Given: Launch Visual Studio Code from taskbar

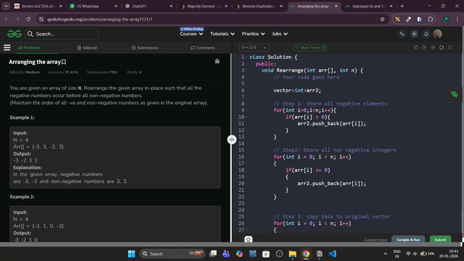Looking at the screenshot, I should (x=333, y=254).
